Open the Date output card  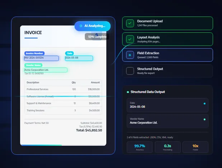click(167, 105)
